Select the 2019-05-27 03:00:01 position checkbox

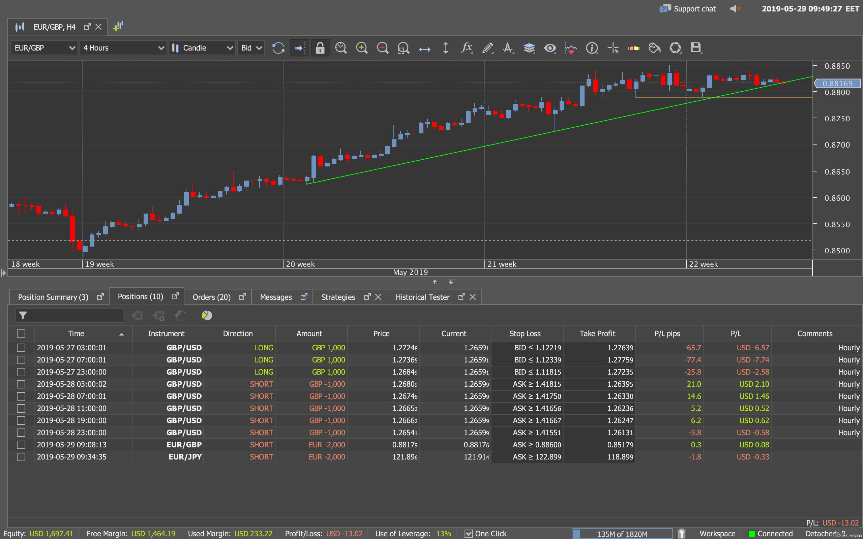(21, 348)
